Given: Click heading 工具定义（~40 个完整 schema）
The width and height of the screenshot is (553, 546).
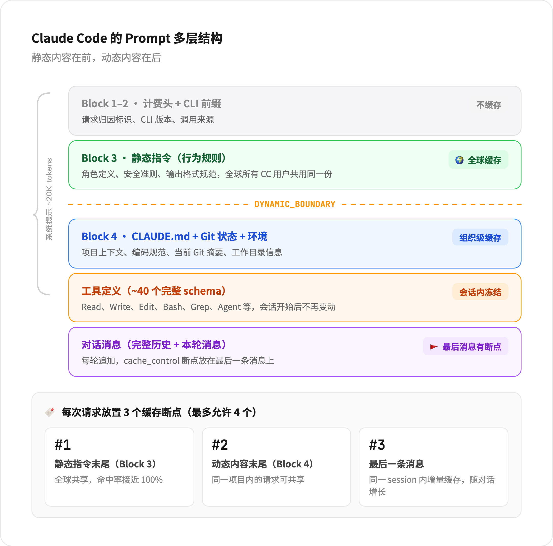Looking at the screenshot, I should point(154,291).
